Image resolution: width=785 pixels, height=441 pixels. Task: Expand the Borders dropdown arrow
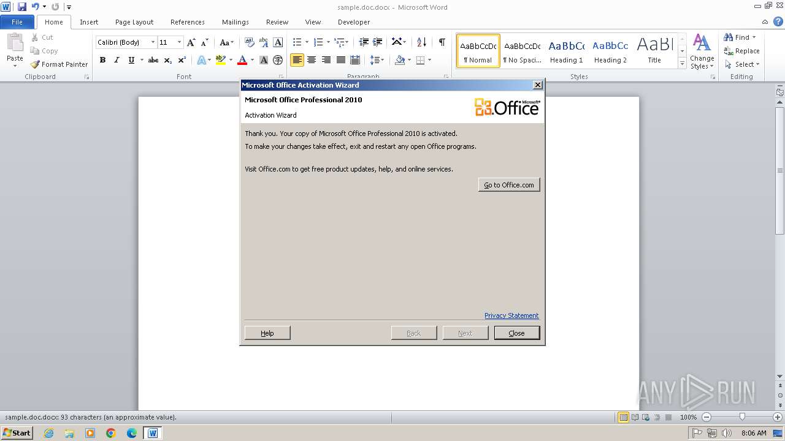[x=429, y=60]
